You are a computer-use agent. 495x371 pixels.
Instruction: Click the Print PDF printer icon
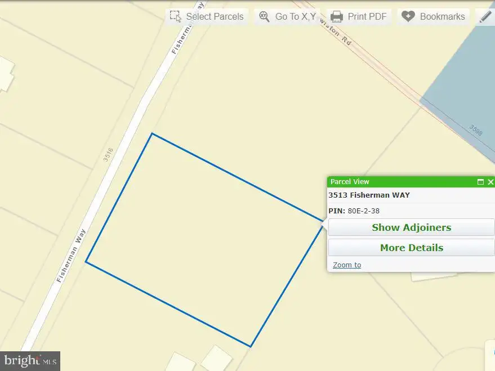337,16
